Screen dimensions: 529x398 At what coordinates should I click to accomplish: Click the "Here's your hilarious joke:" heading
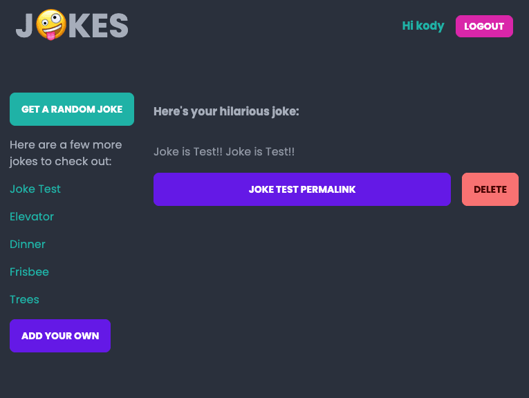point(226,111)
